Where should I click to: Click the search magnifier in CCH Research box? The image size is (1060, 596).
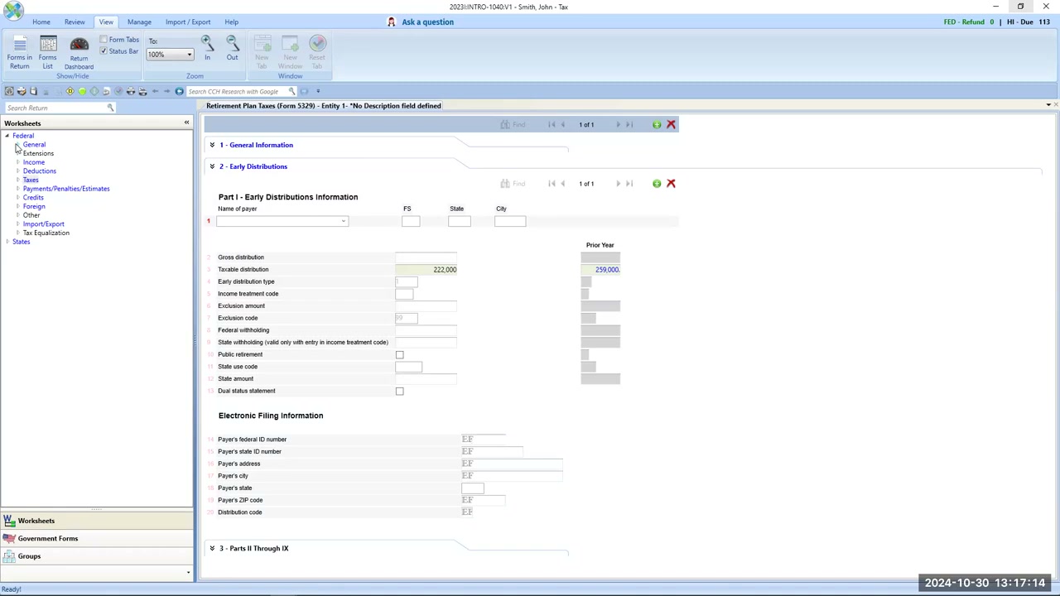[x=291, y=91]
